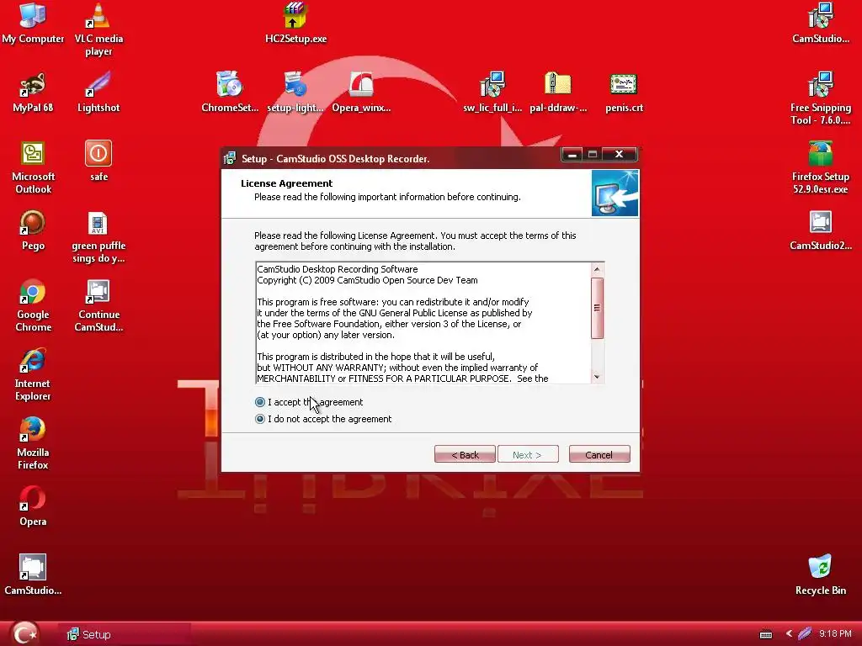Select the Microsoft Outlook desktop icon
This screenshot has width=862, height=646.
(33, 167)
